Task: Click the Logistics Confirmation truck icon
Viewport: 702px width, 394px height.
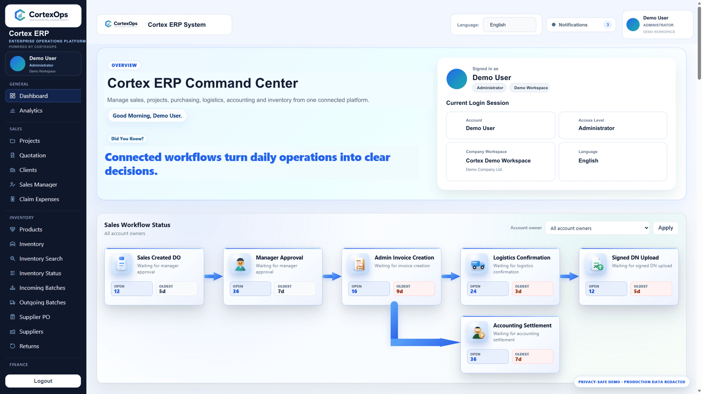Action: [478, 264]
